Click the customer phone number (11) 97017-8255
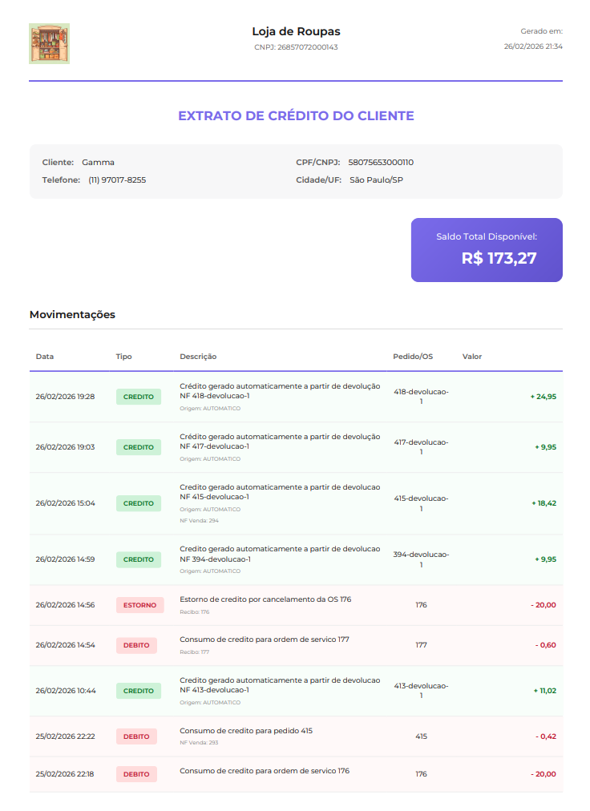 117,180
